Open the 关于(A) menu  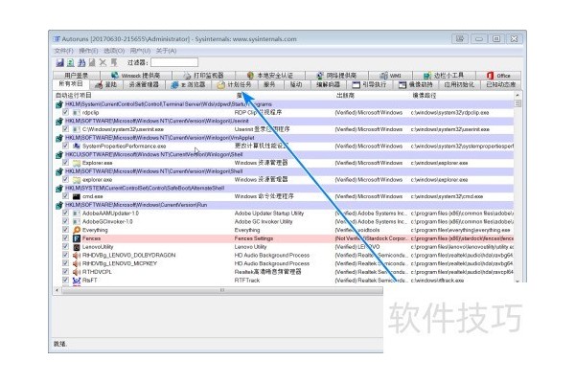point(167,51)
